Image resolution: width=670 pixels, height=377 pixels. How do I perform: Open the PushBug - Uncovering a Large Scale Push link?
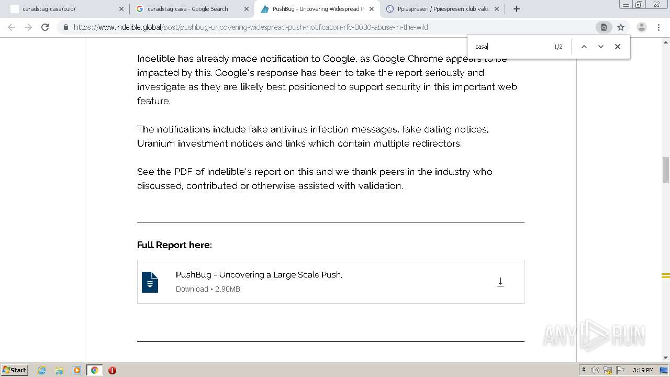point(259,274)
